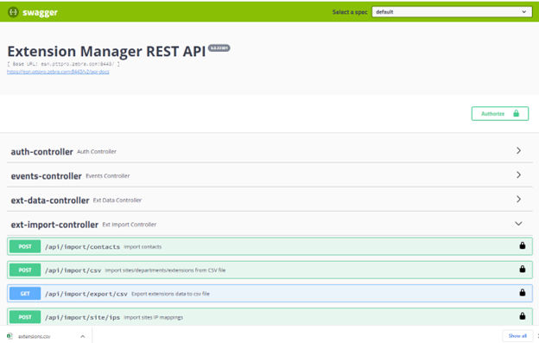
Task: Click the version badge beside the API title
Action: (x=219, y=48)
